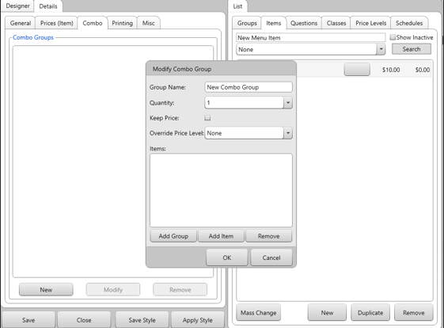Open Mass Change in the list panel
The width and height of the screenshot is (444, 328).
tap(258, 312)
